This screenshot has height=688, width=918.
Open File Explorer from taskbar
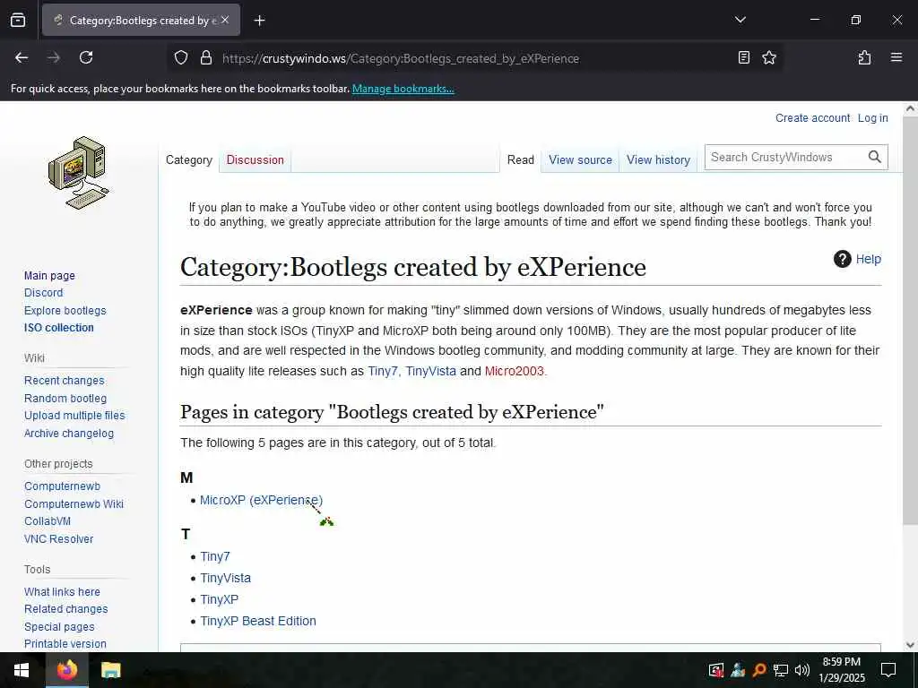click(x=110, y=670)
